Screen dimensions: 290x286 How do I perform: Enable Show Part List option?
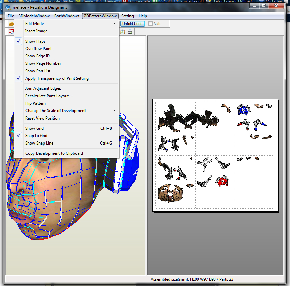(66, 71)
